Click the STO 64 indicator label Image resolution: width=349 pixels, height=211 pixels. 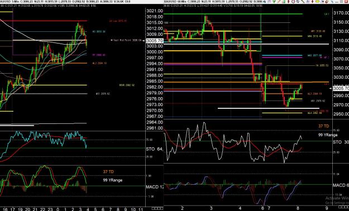[x=155, y=149]
